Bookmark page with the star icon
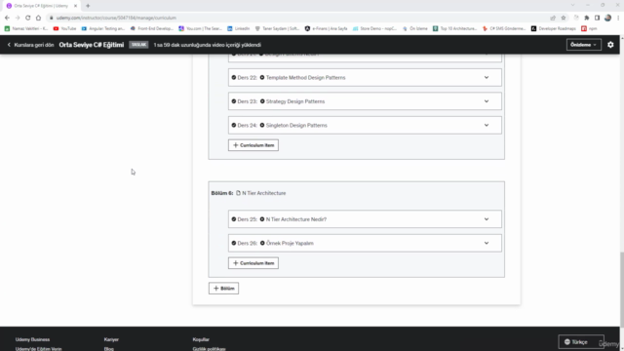The image size is (624, 351). tap(564, 18)
